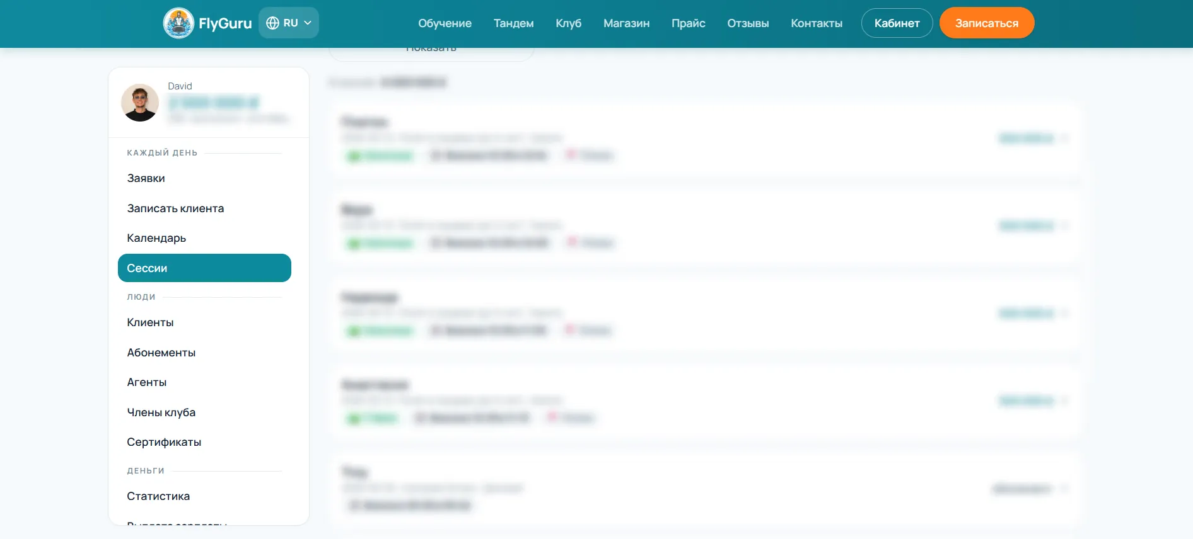The height and width of the screenshot is (539, 1193).
Task: Open the Обучение menu item
Action: (445, 23)
